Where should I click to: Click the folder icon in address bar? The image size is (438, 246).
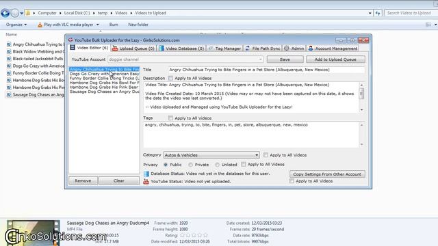tap(28, 13)
